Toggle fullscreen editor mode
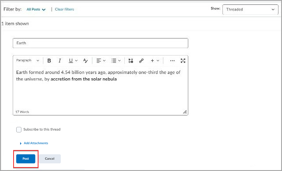282x171 pixels. click(183, 61)
